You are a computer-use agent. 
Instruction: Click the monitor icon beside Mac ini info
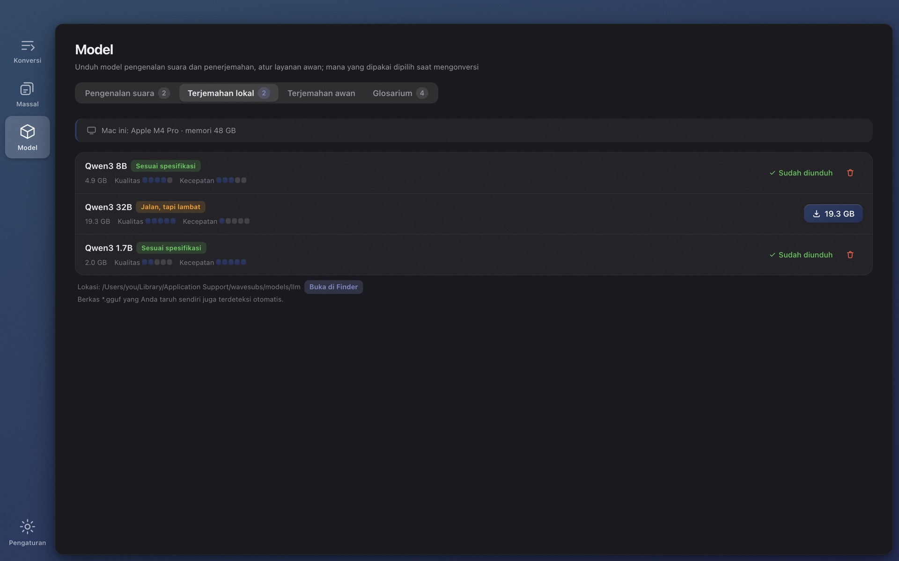click(x=91, y=130)
